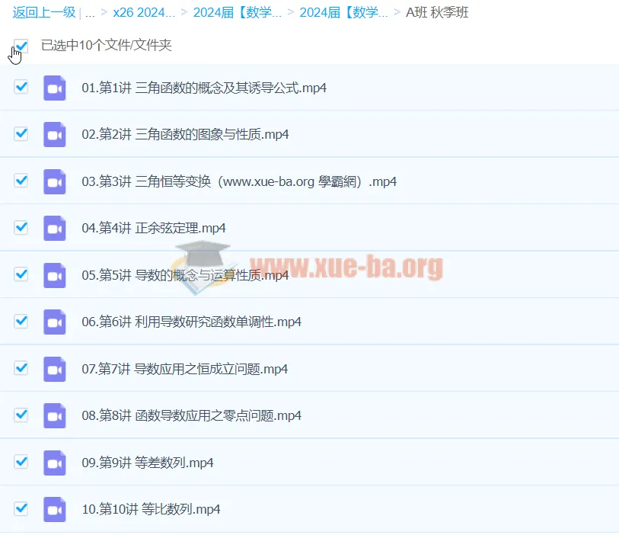The image size is (619, 535).
Task: Click '已选中10个文件/文件夹' selection text
Action: (x=106, y=45)
